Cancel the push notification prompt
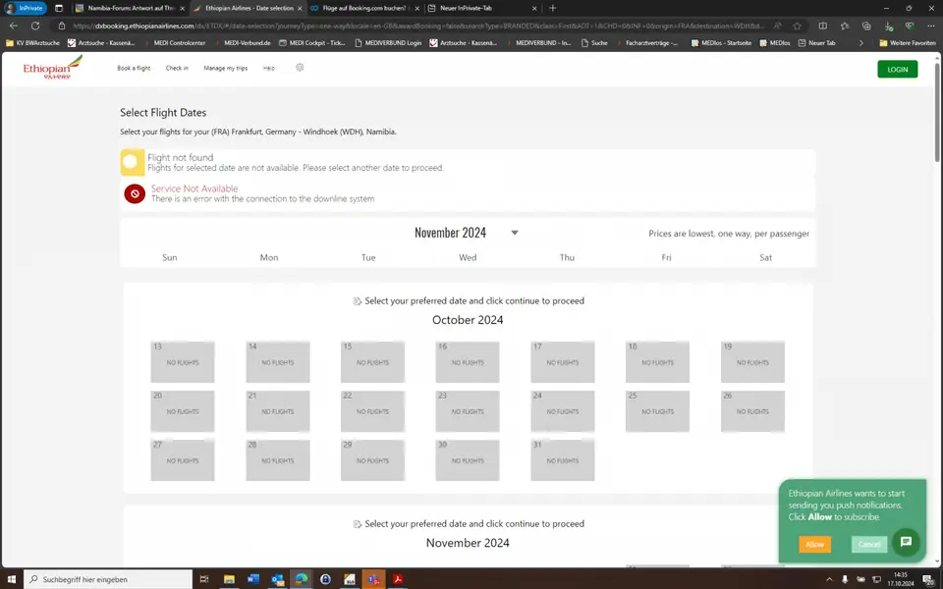 tap(868, 544)
